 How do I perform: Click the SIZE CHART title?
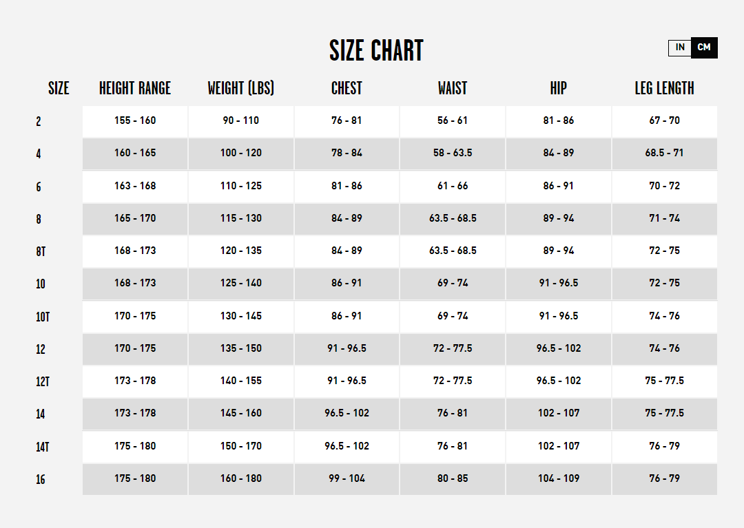376,51
